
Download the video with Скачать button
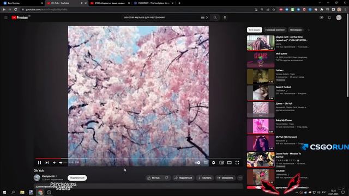pos(205,178)
